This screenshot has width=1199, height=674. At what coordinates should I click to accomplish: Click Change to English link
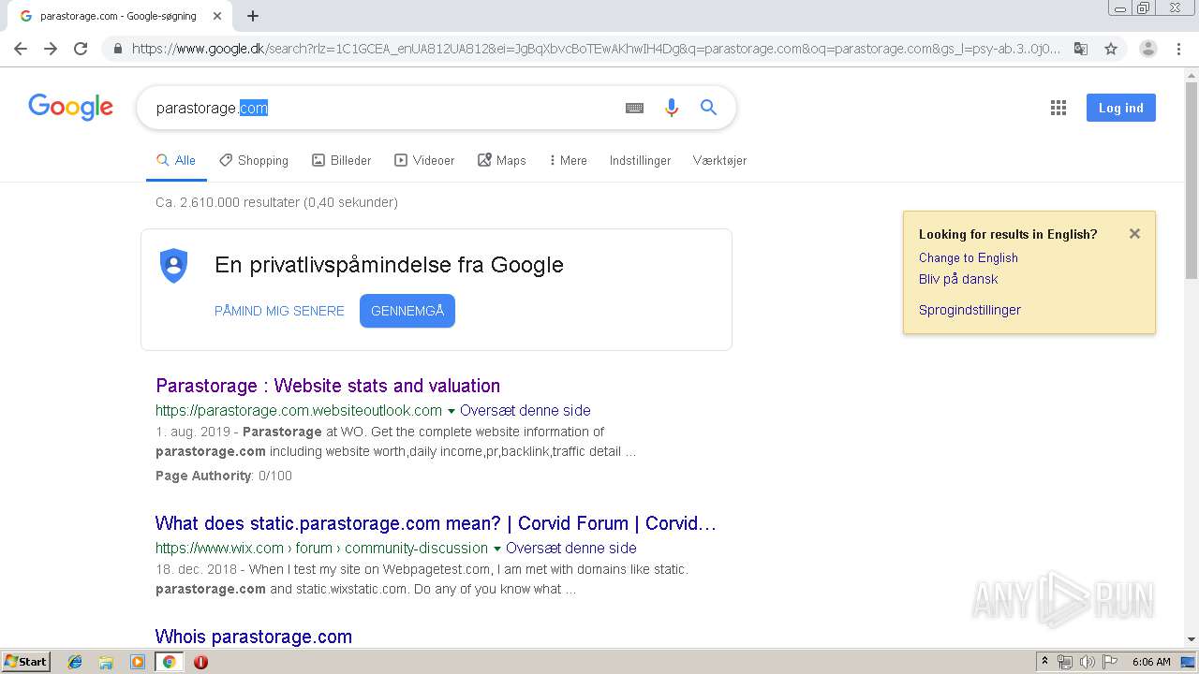point(969,257)
